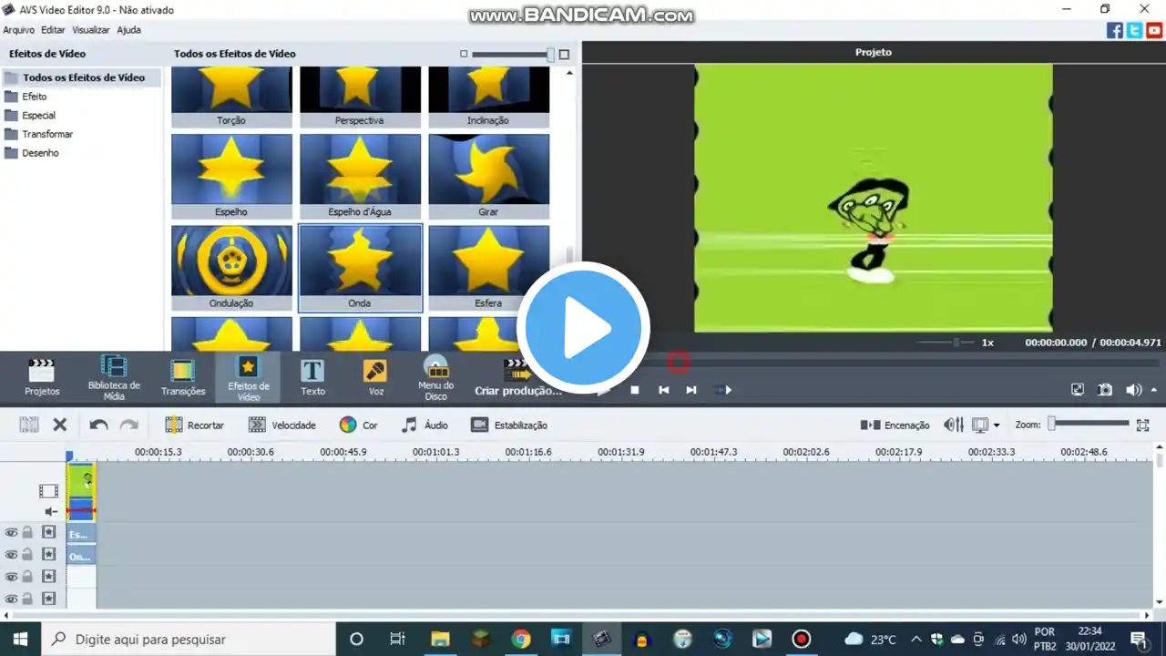This screenshot has width=1166, height=656.
Task: Toggle visibility of the On... effect track
Action: tap(11, 555)
